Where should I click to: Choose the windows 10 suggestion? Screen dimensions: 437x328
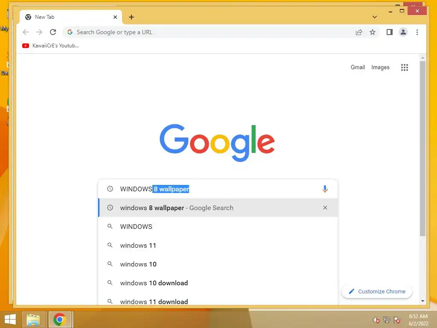[218, 264]
